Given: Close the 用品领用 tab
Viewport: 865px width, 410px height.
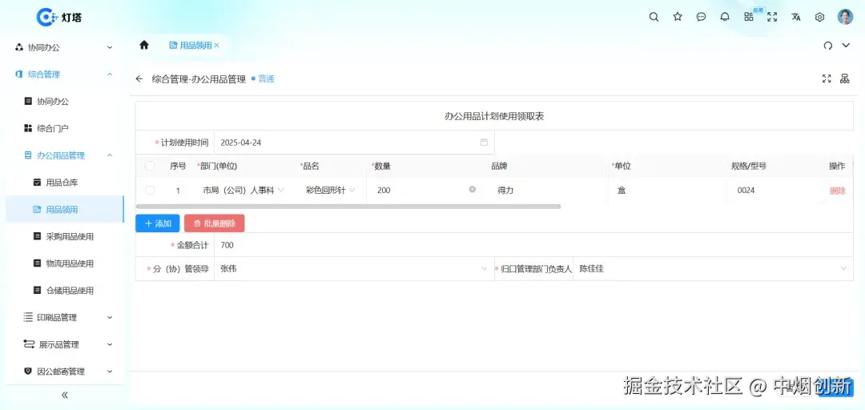Looking at the screenshot, I should [x=216, y=46].
